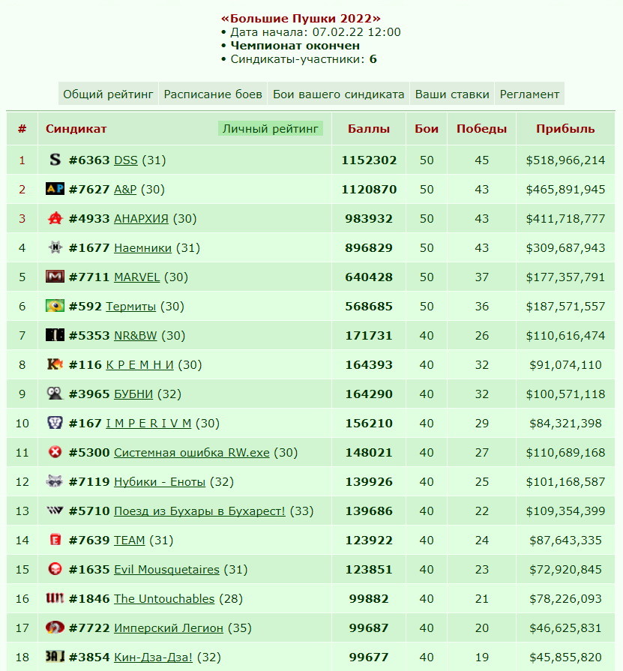Screen dimensions: 623x671
Task: Click the Бои column header
Action: [x=426, y=129]
